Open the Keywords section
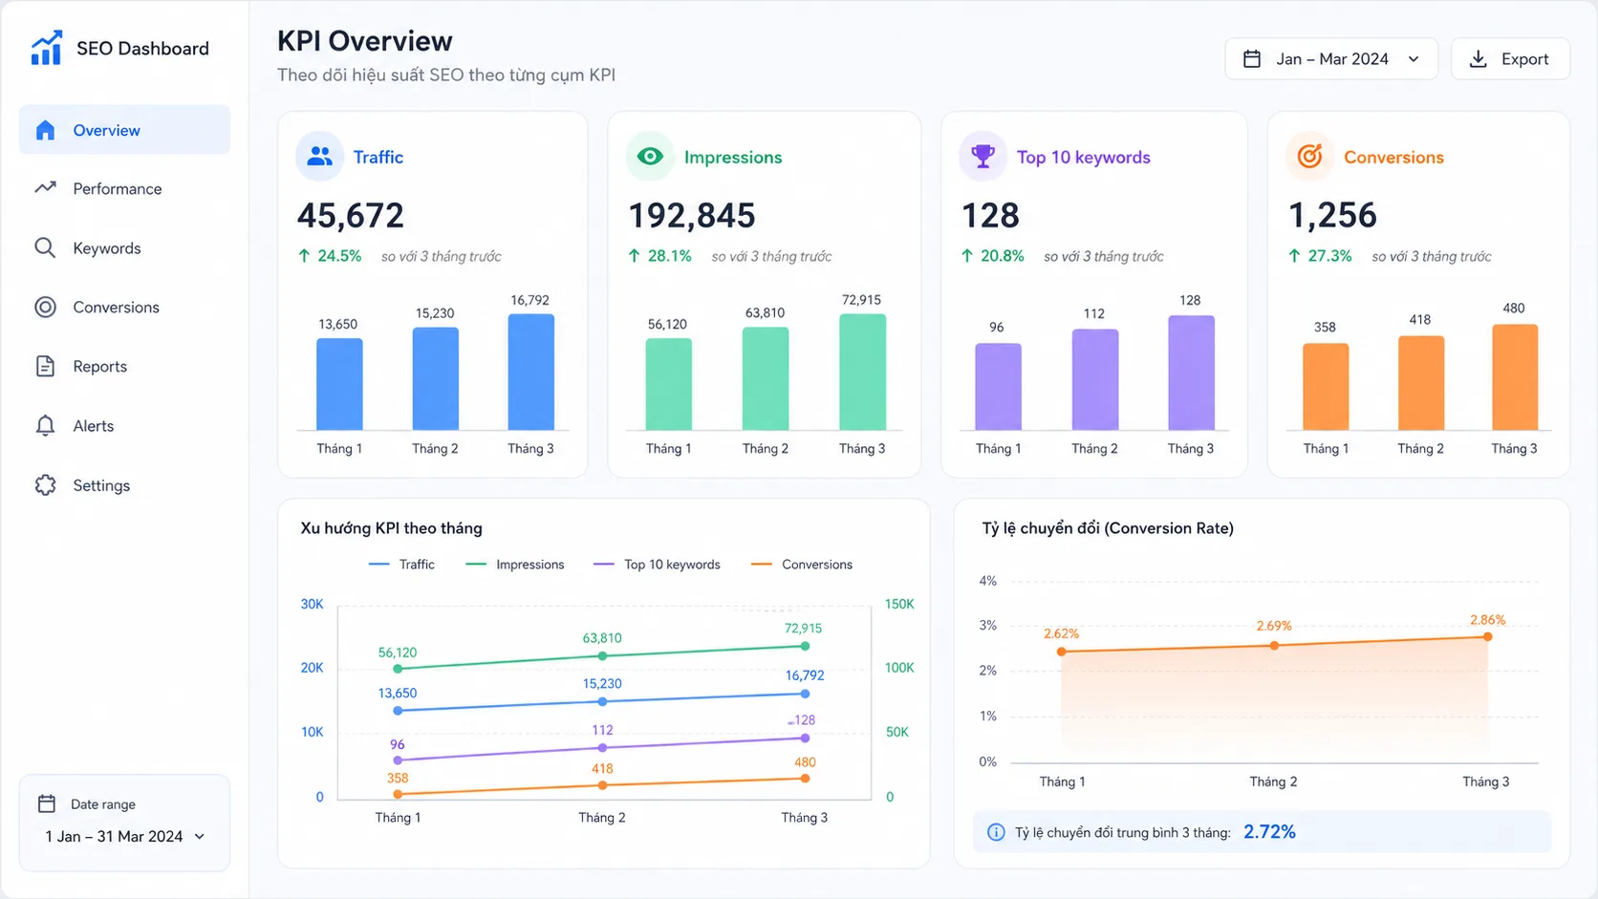1598x899 pixels. [124, 247]
